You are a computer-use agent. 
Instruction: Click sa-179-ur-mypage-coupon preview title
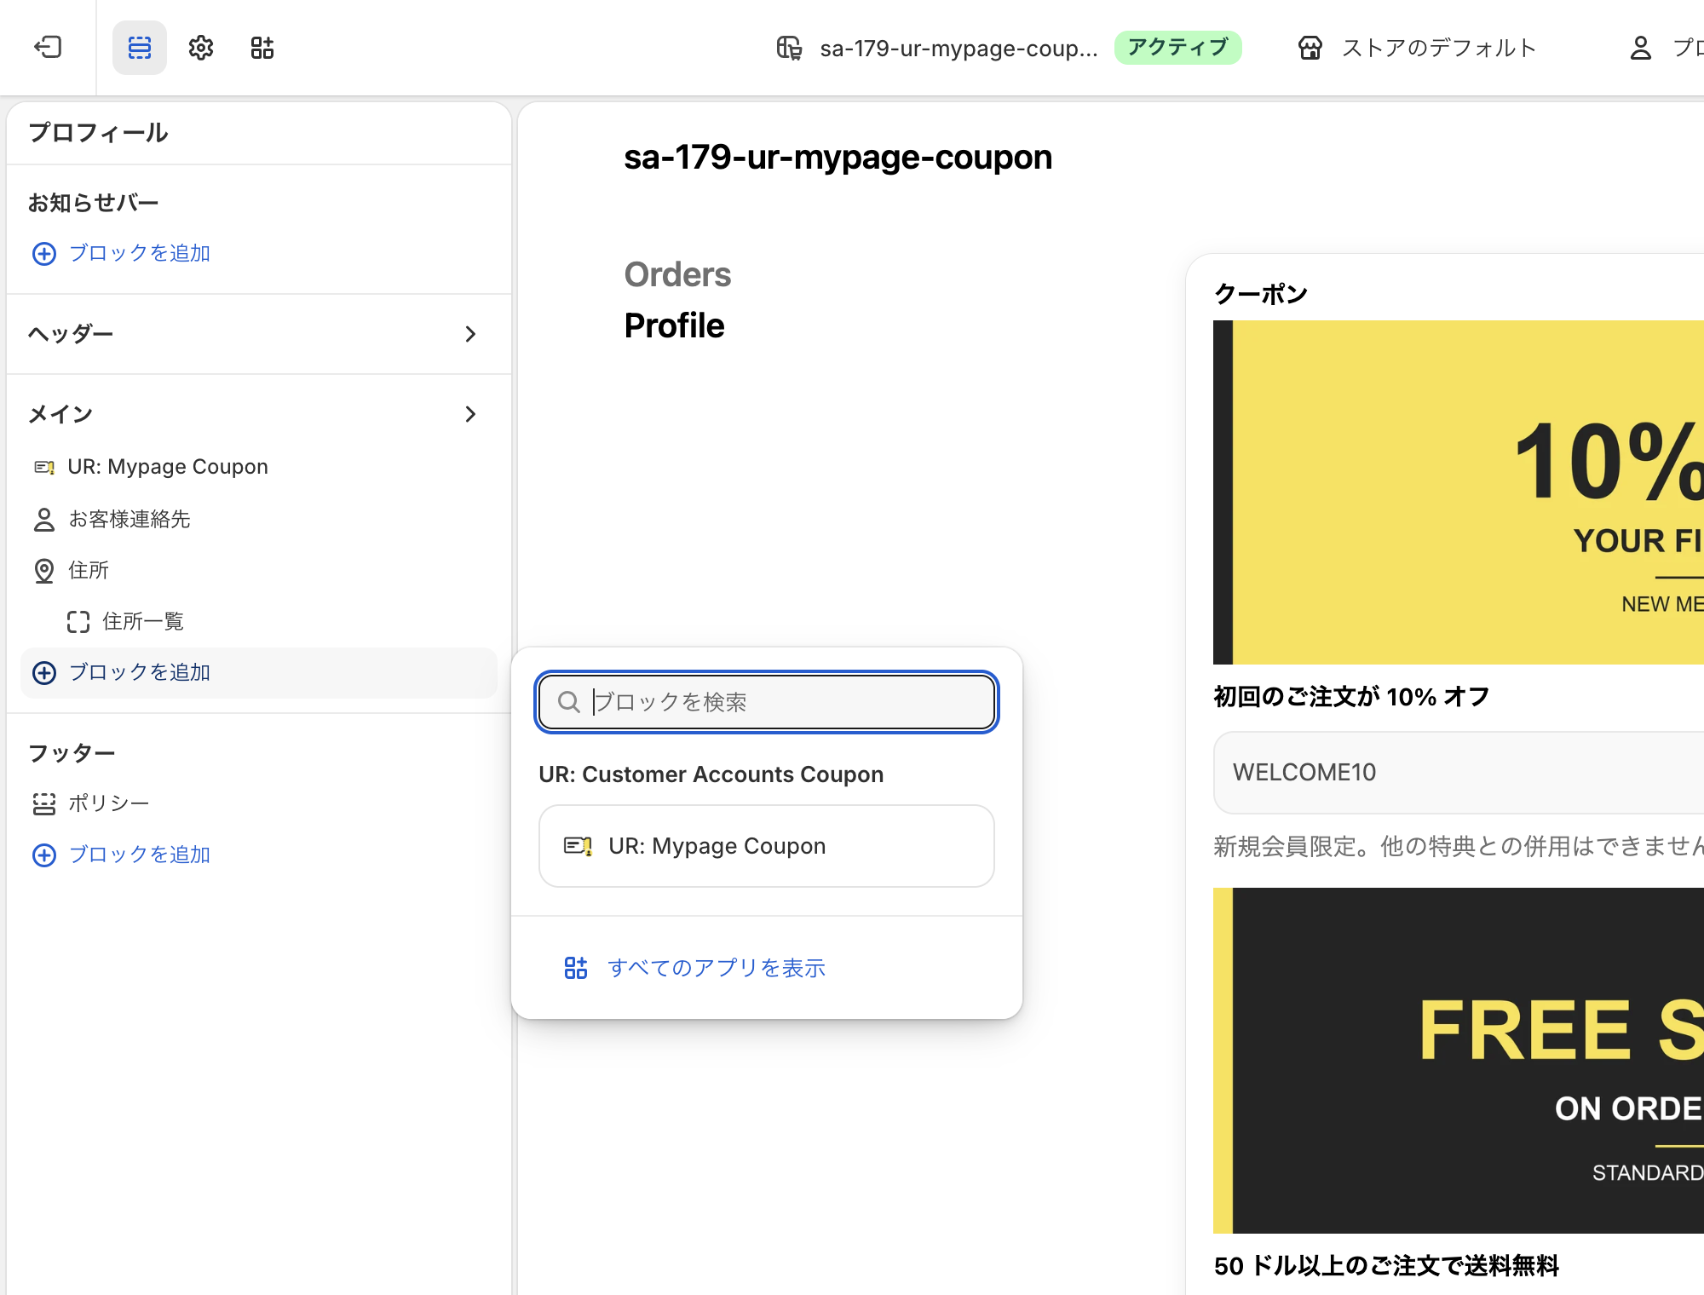point(838,158)
